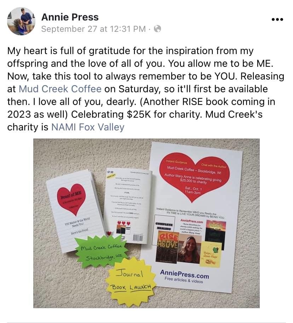
Task: Open the September 27 post timestamp
Action: pyautogui.click(x=93, y=29)
